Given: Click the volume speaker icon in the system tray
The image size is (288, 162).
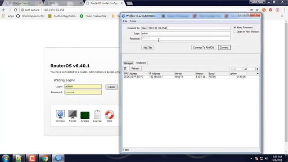Looking at the screenshot, I should (x=267, y=158).
